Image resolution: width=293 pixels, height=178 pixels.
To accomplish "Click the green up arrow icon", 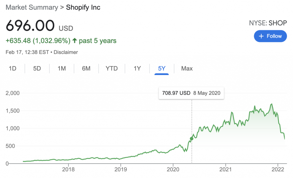I will click(x=75, y=41).
